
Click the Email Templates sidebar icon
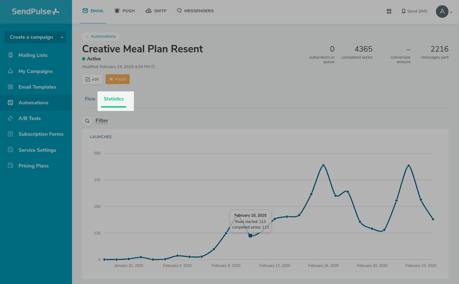click(10, 87)
